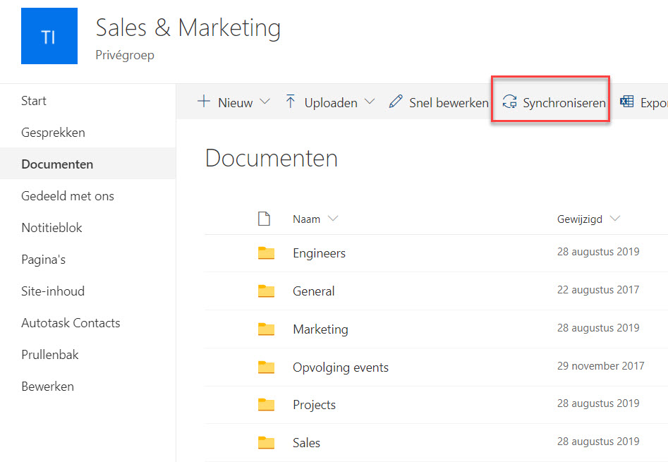The image size is (668, 462).
Task: Open the General folder name
Action: tap(314, 291)
